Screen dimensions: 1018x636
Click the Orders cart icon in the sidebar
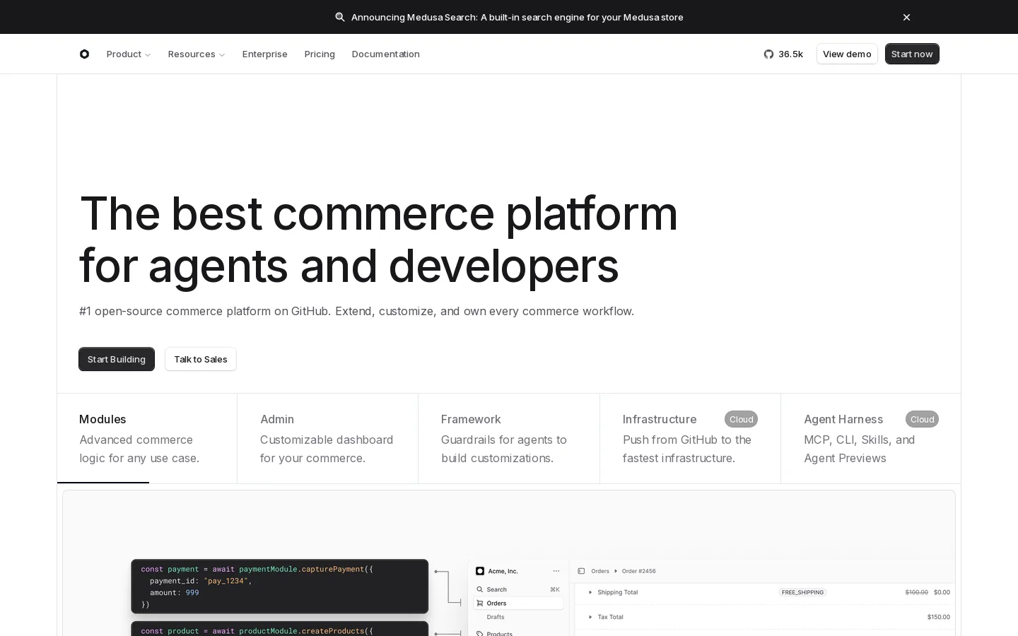[479, 603]
